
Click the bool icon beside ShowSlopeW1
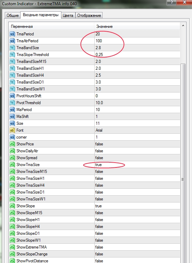pos(12,240)
